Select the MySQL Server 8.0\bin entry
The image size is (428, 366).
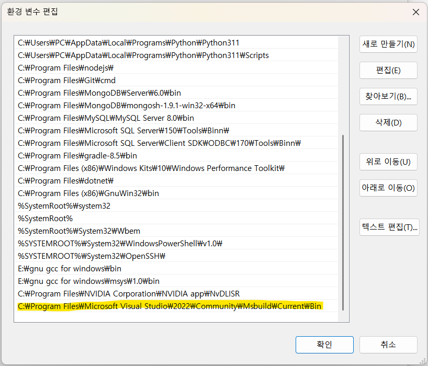point(176,118)
